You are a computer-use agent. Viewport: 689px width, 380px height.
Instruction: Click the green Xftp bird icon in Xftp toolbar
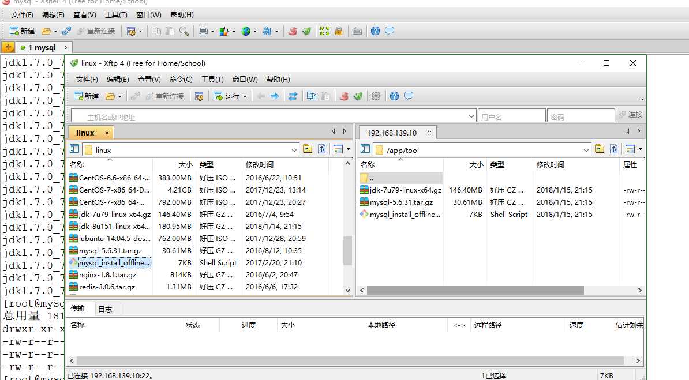358,96
